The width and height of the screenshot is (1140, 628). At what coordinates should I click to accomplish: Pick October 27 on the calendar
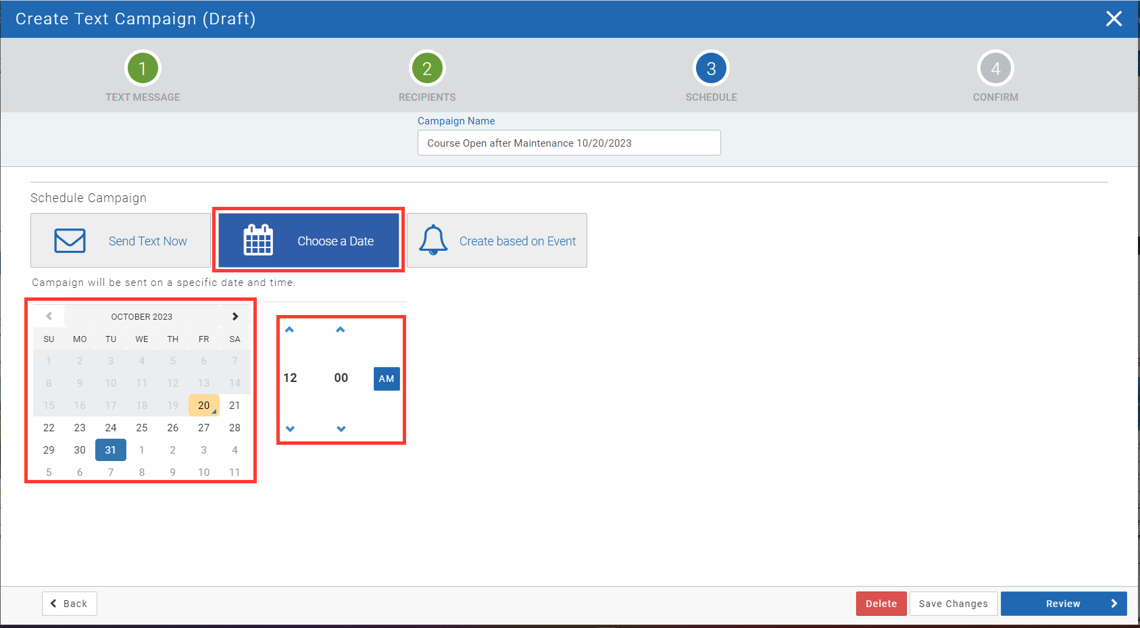[204, 428]
